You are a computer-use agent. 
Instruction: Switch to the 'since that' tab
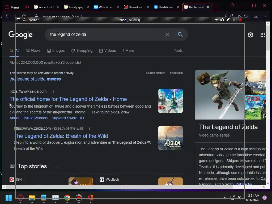click(x=44, y=7)
